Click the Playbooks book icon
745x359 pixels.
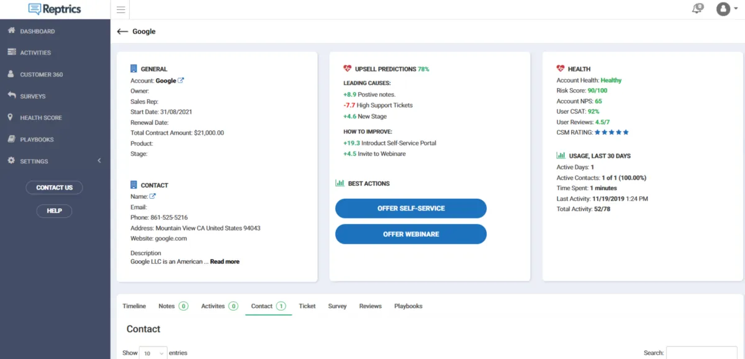point(11,139)
